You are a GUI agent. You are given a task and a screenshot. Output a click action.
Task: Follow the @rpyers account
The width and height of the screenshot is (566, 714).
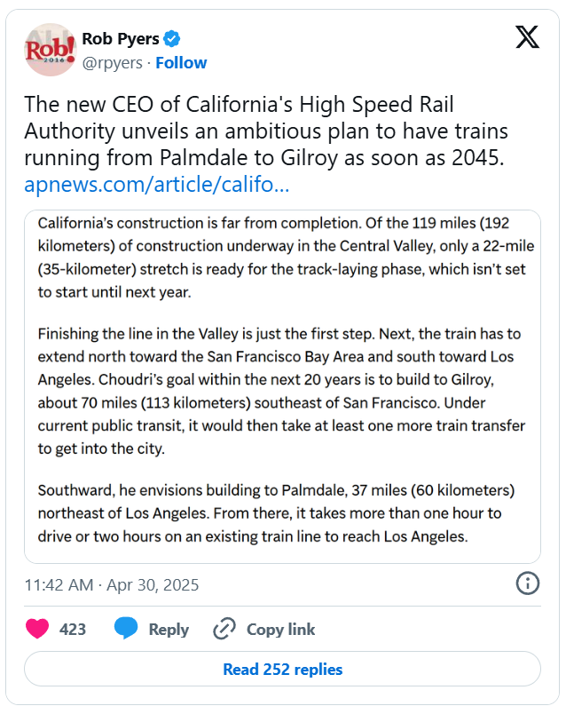coord(181,62)
